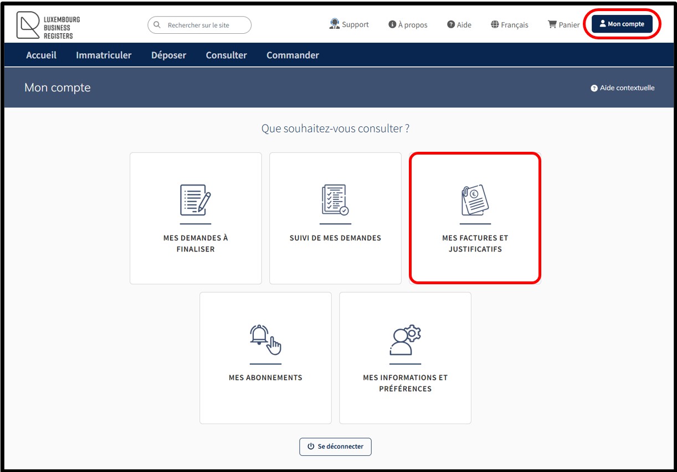The image size is (677, 472).
Task: Click the Support headset agent icon
Action: tap(334, 24)
